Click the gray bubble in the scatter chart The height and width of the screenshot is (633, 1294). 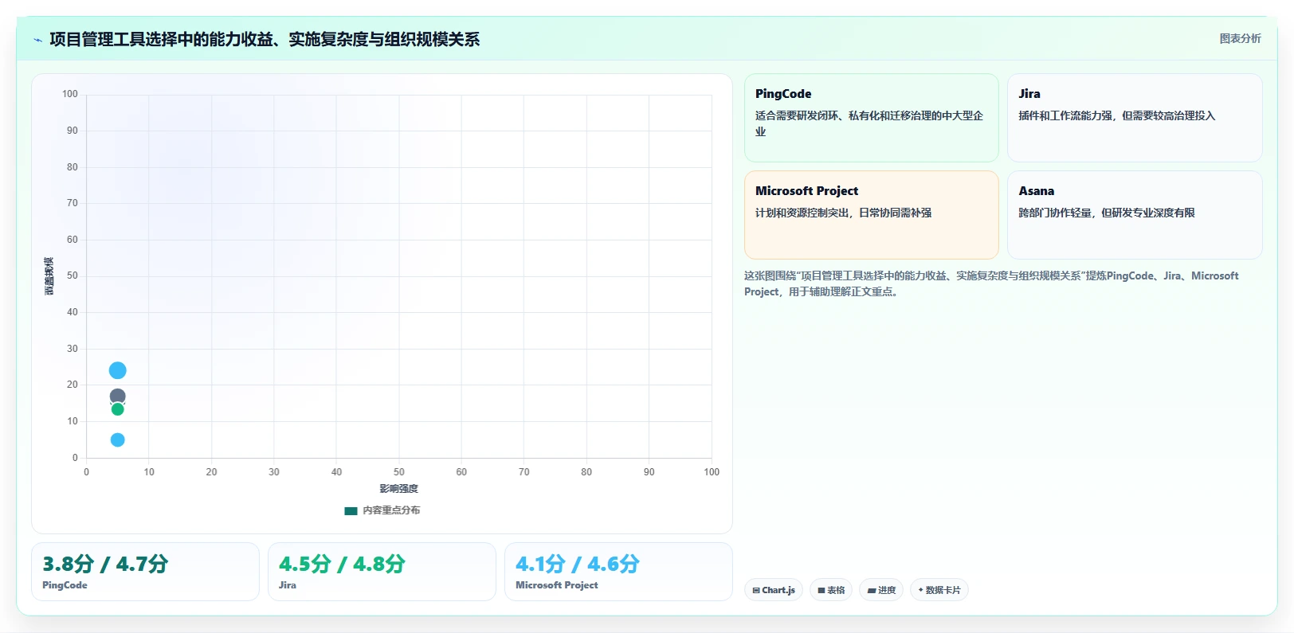pos(117,396)
